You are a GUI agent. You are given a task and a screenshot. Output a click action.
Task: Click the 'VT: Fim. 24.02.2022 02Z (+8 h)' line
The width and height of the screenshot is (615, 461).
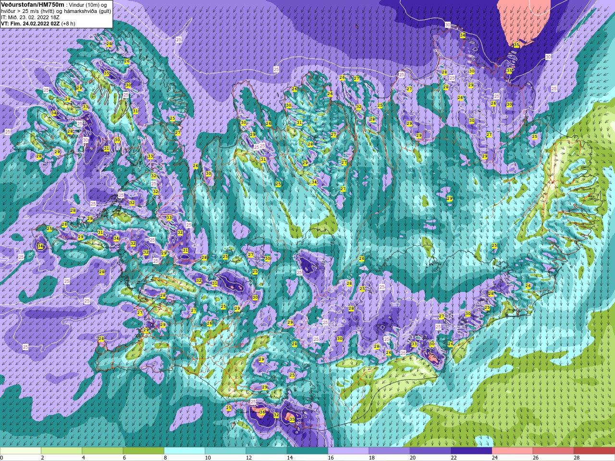[37, 23]
